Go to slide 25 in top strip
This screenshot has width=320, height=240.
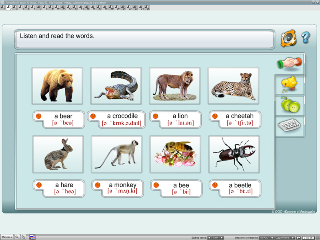(147, 7)
